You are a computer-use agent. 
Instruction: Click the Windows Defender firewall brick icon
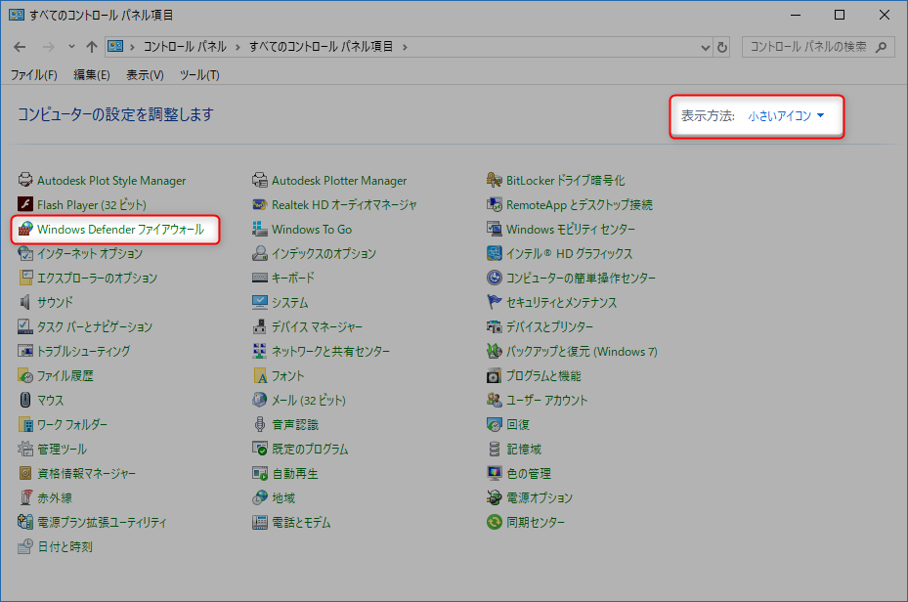tap(25, 229)
